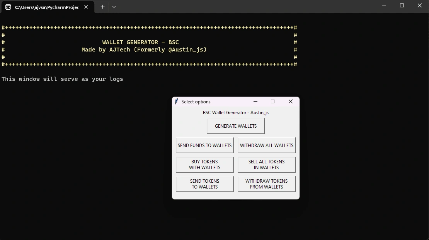The height and width of the screenshot is (240, 429).
Task: Switch to the C:\Users\ajvsa terminal tab
Action: [46, 7]
